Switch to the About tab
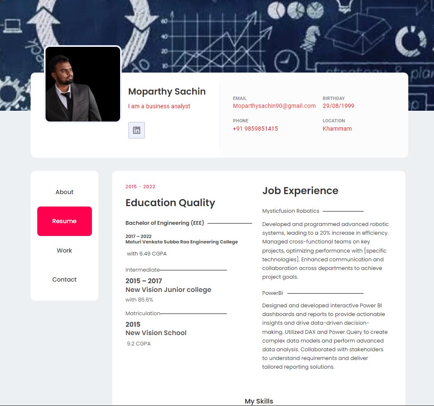The width and height of the screenshot is (434, 406). (x=65, y=192)
